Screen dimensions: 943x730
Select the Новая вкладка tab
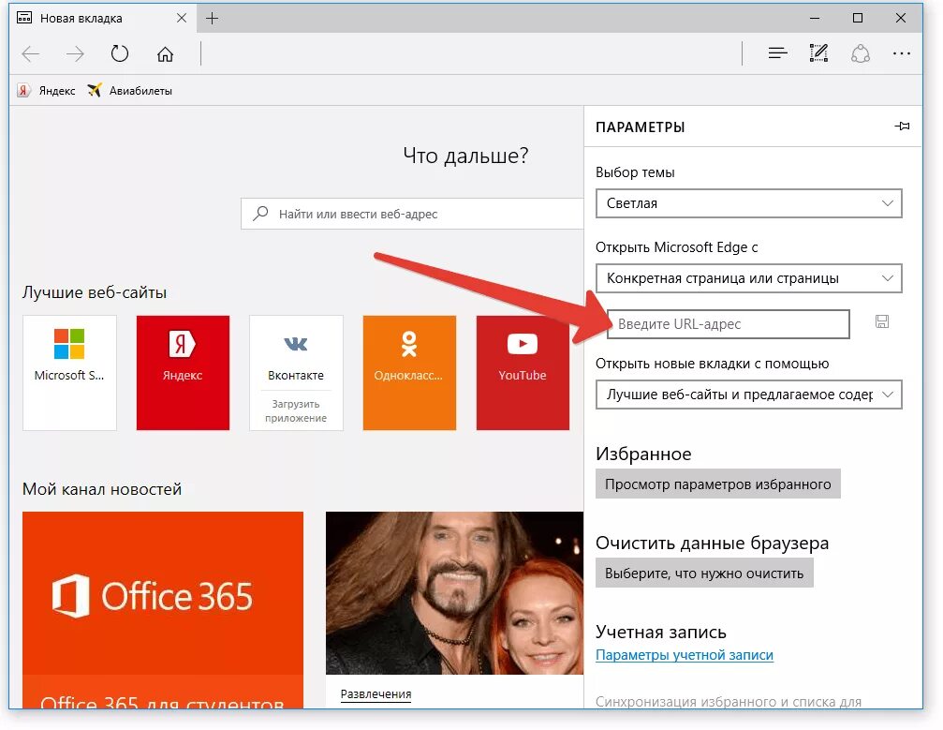coord(102,18)
